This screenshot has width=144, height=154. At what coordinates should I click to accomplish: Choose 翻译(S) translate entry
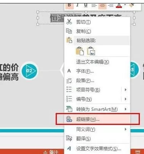point(83,139)
